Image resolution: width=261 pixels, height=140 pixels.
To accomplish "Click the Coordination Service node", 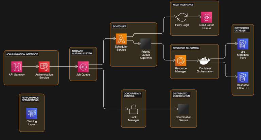I will point(184,109).
